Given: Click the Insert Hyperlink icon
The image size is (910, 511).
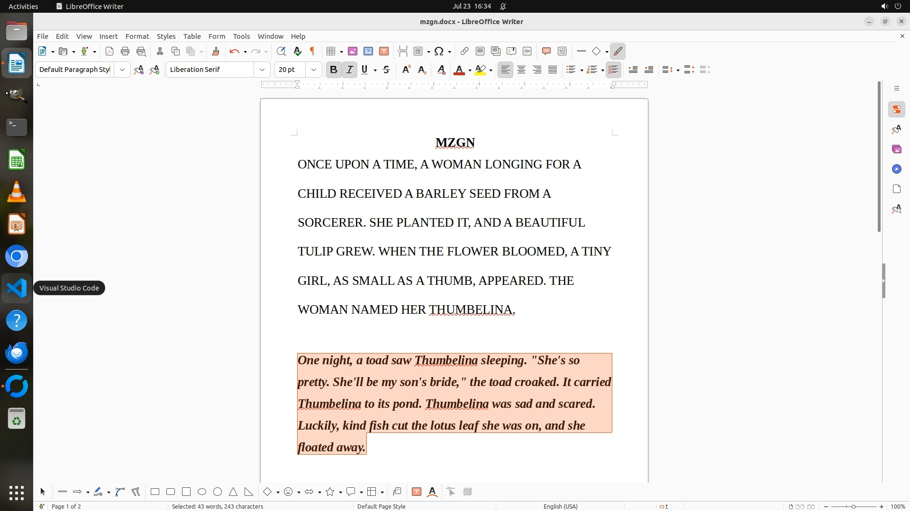Looking at the screenshot, I should pos(464,51).
